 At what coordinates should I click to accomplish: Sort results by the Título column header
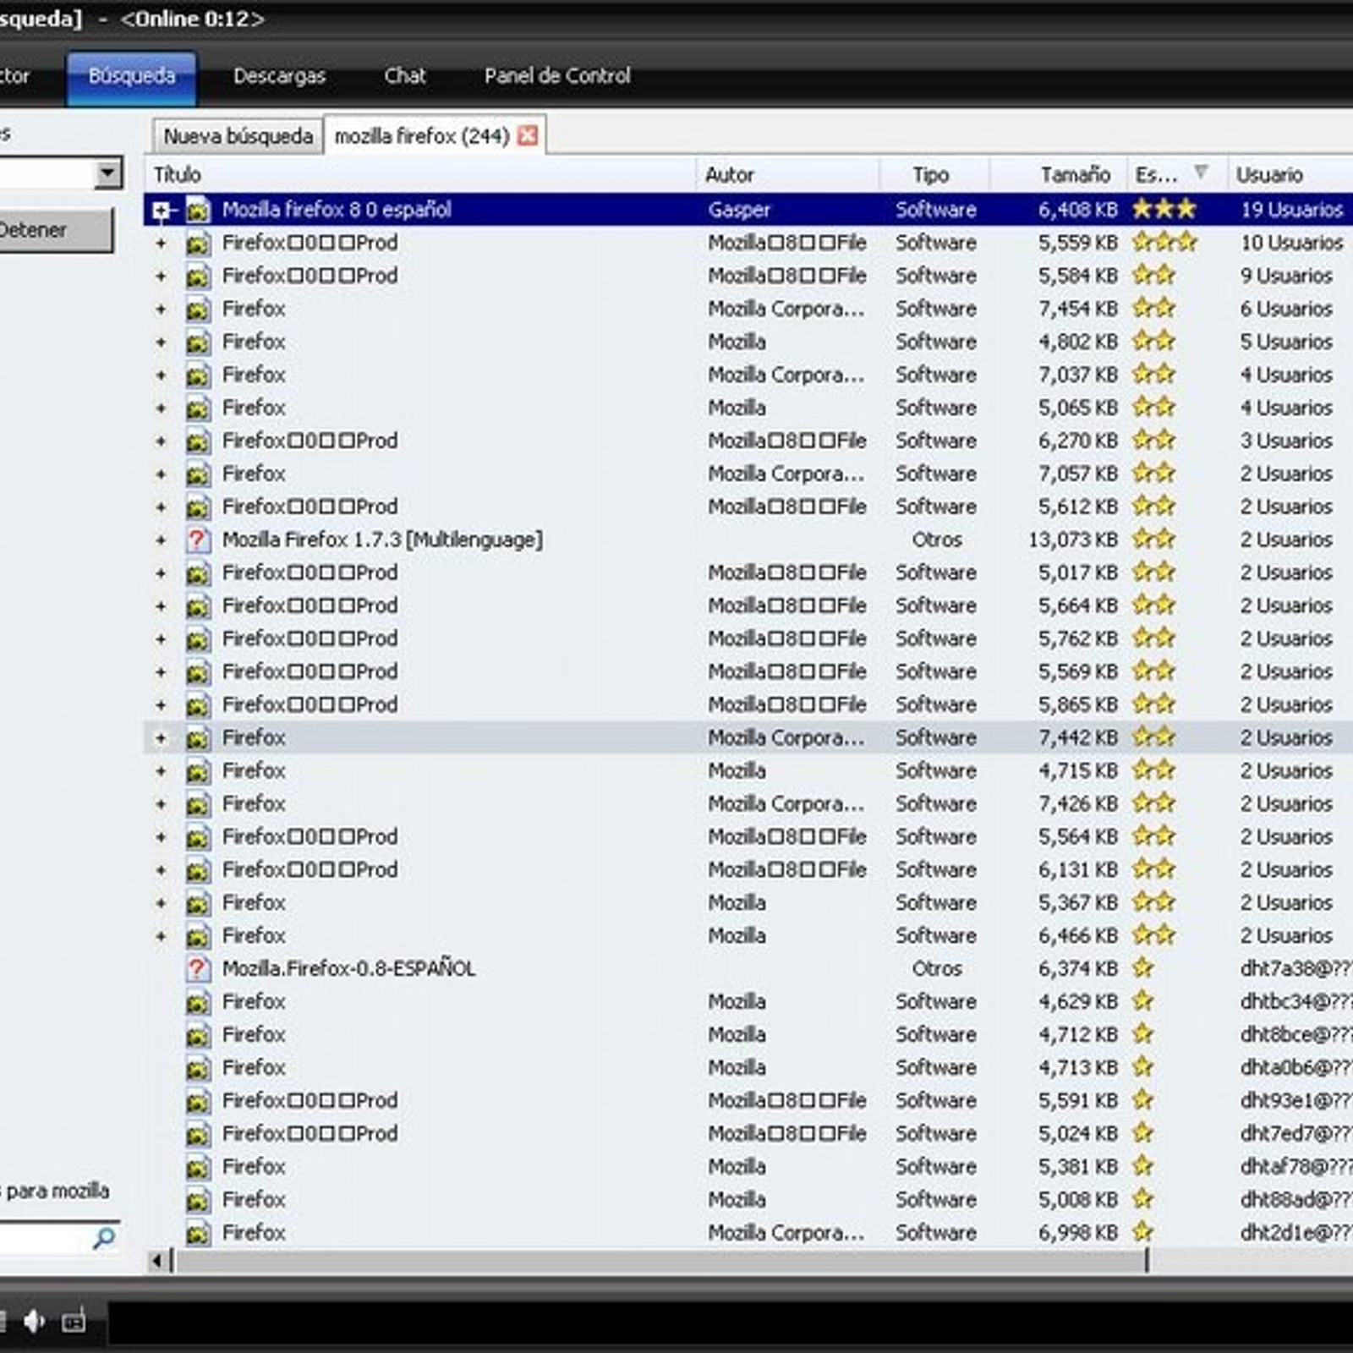tap(421, 175)
